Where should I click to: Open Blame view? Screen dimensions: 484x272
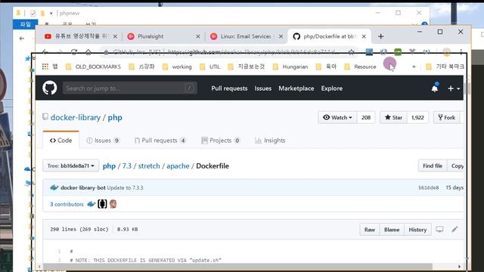[392, 230]
